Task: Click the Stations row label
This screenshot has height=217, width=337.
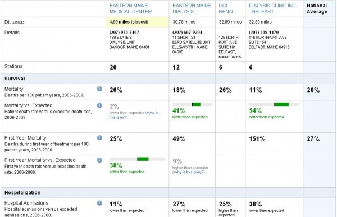Action: click(13, 66)
